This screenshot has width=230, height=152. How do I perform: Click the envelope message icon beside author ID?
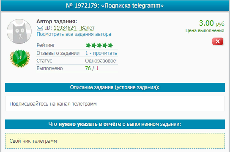click(40, 28)
